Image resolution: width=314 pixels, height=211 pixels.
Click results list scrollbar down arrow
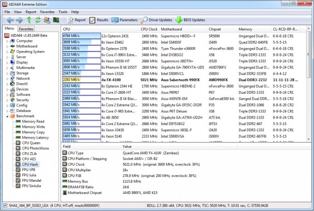click(x=308, y=139)
